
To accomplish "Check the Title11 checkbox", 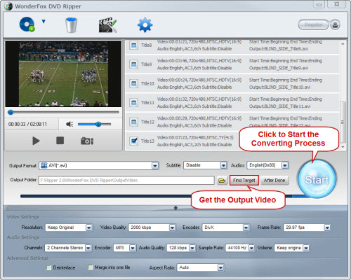I will 133,102.
